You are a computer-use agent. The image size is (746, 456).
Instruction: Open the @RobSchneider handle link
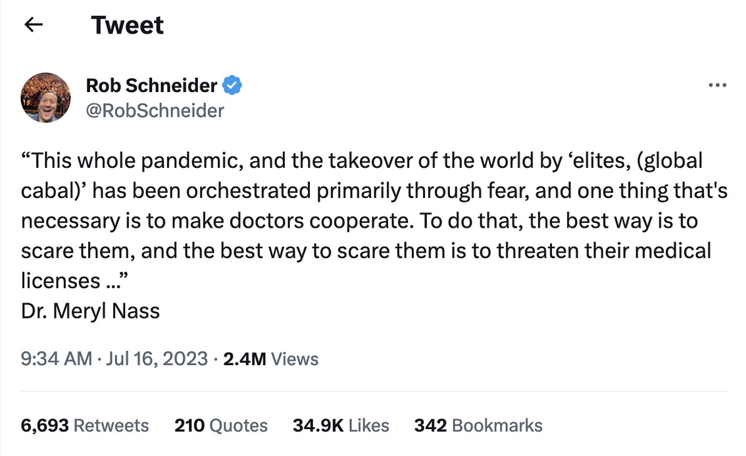click(155, 110)
